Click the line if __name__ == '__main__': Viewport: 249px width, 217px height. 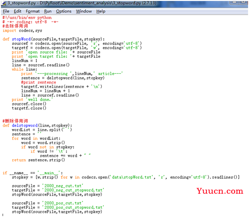32,173
